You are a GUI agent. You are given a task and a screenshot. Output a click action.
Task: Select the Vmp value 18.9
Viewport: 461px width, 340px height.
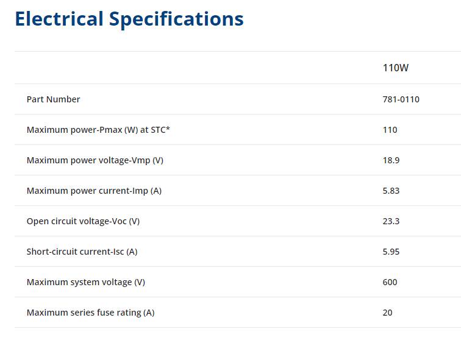[x=391, y=160]
